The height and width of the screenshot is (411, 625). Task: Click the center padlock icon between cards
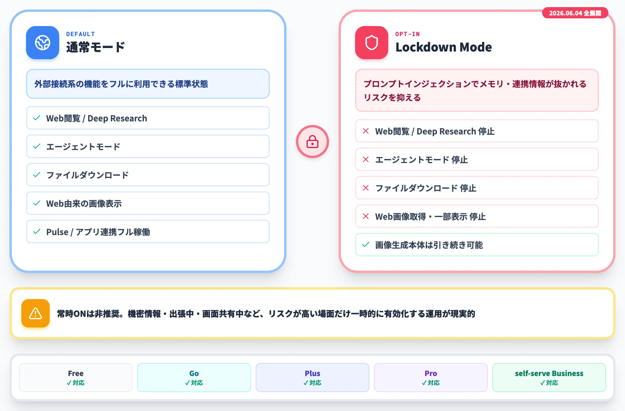tap(312, 142)
